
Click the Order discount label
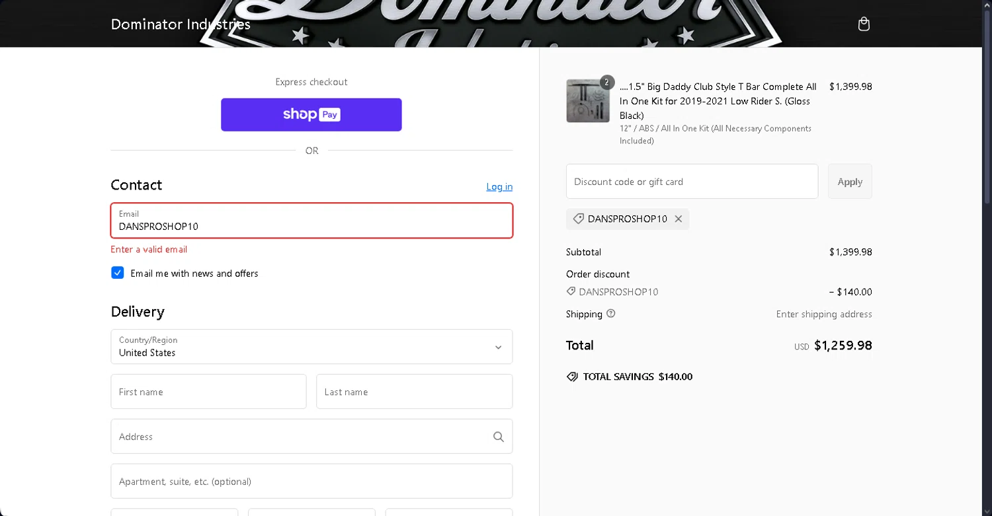click(x=598, y=274)
